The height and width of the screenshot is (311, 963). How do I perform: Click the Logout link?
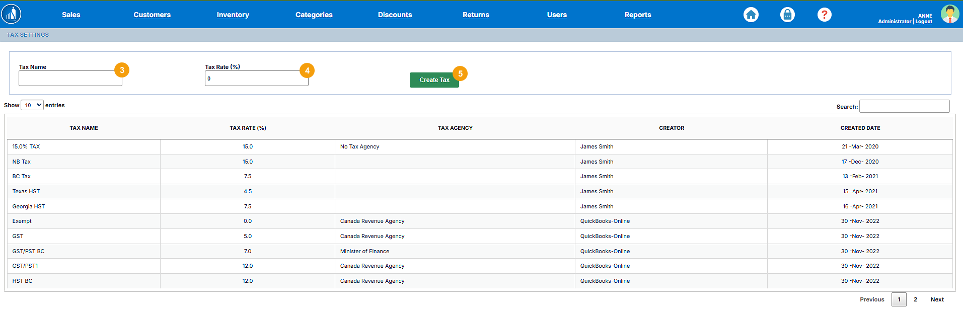pos(924,22)
